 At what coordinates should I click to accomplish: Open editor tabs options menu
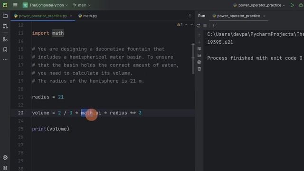(190, 16)
